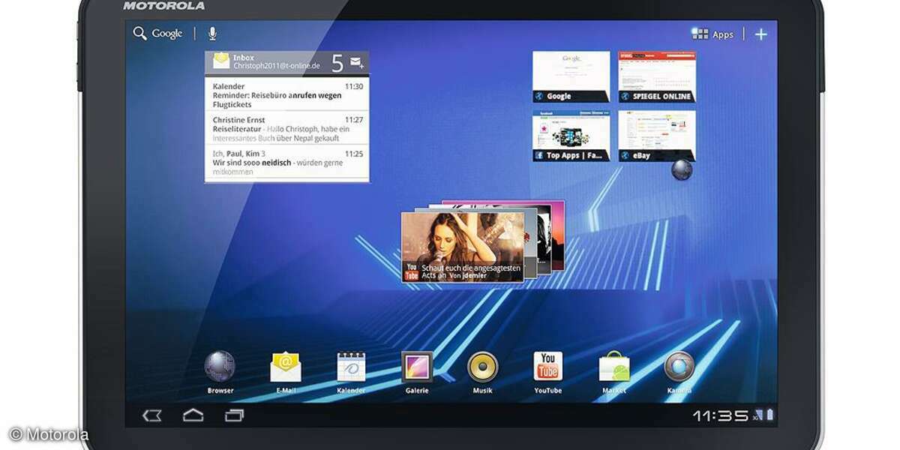The image size is (900, 450).
Task: Compose new mail from inbox widget
Action: click(x=356, y=62)
